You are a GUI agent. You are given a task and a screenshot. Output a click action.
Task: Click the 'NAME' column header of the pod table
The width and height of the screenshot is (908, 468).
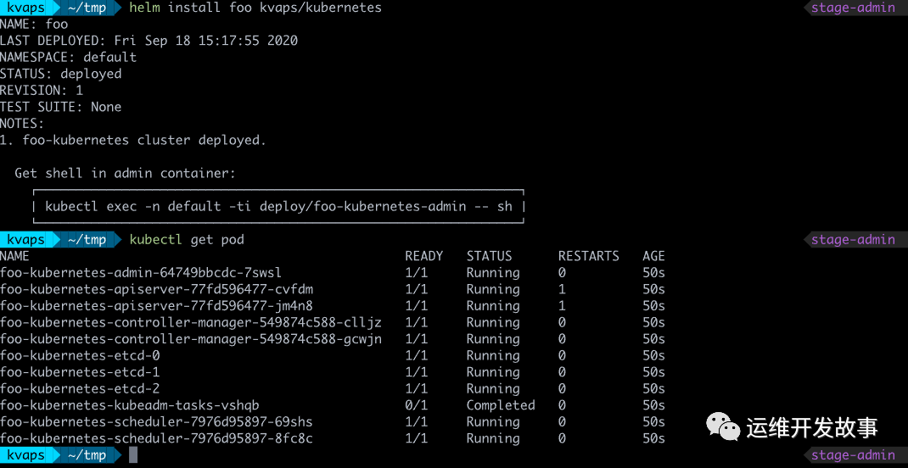pos(14,256)
